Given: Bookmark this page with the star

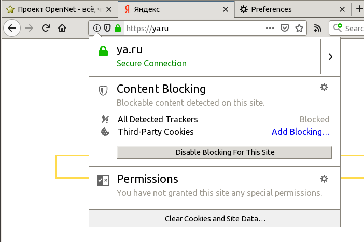Looking at the screenshot, I should tap(299, 29).
